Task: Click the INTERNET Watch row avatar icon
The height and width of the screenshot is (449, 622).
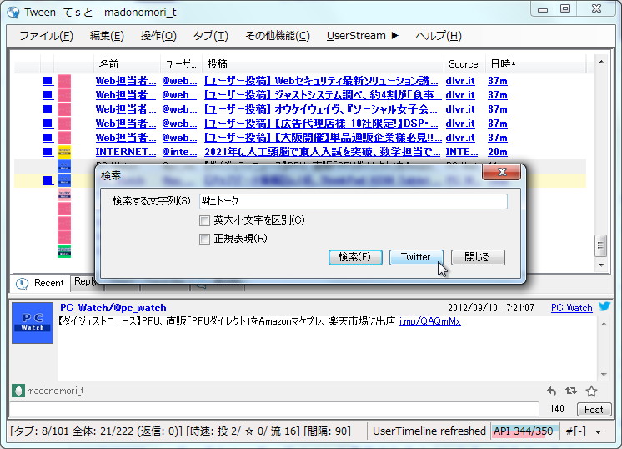Action: coord(64,152)
